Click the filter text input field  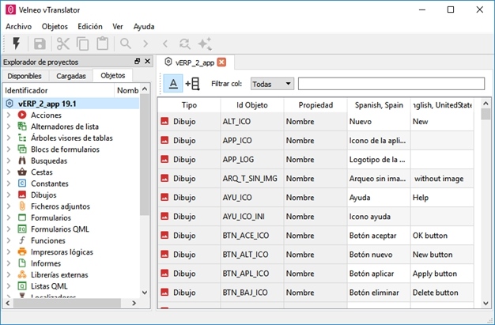click(391, 84)
